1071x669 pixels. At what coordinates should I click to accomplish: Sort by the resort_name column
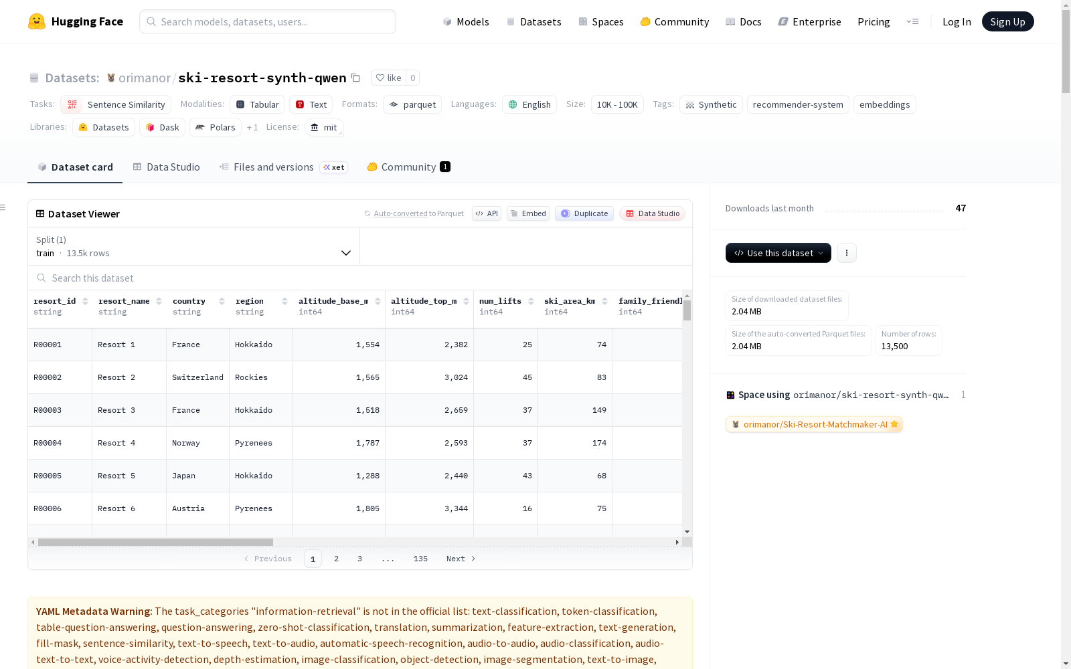(159, 301)
